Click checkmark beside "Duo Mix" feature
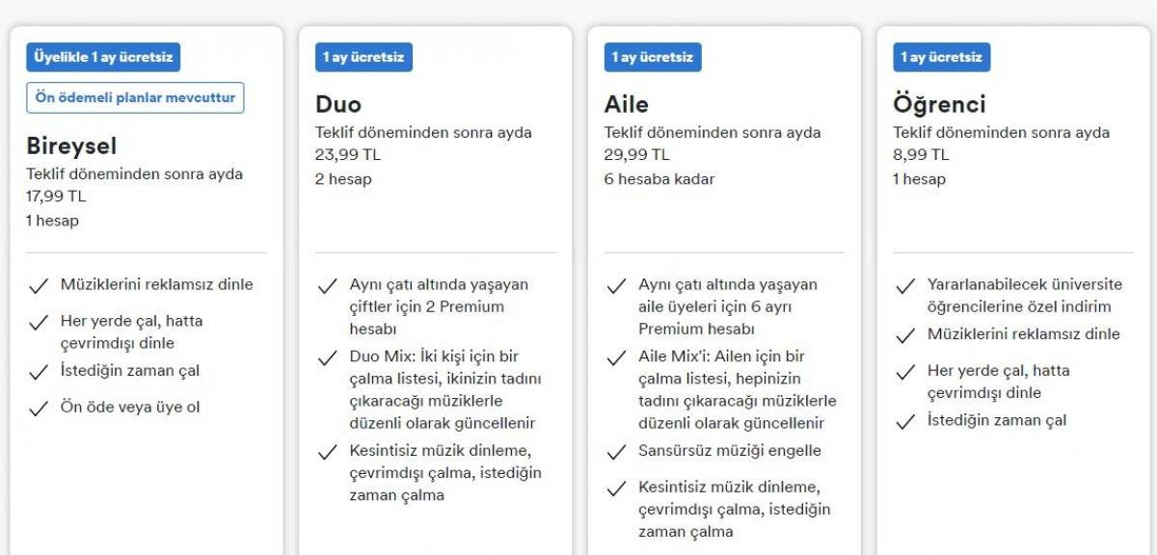Viewport: 1157px width, 555px height. (328, 358)
